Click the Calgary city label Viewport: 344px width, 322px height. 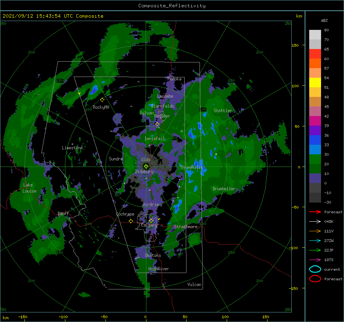click(149, 225)
